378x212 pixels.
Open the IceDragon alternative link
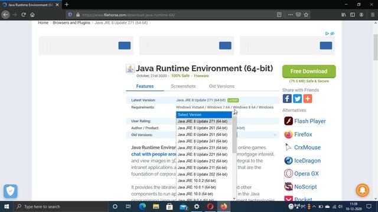point(307,161)
